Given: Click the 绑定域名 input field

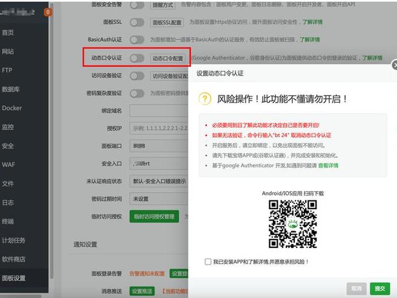Looking at the screenshot, I should [x=159, y=111].
